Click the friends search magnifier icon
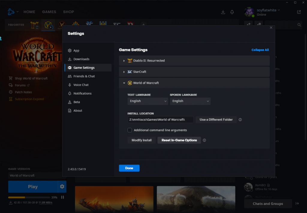The height and width of the screenshot is (213, 307). pos(299,25)
